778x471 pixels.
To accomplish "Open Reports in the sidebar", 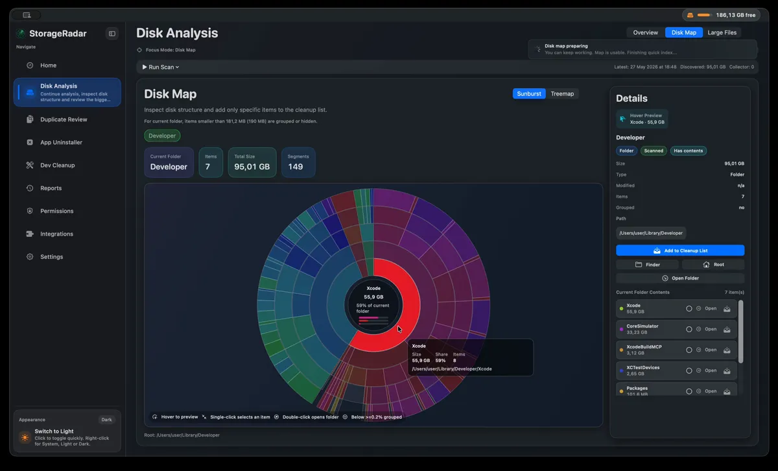I will [67, 188].
